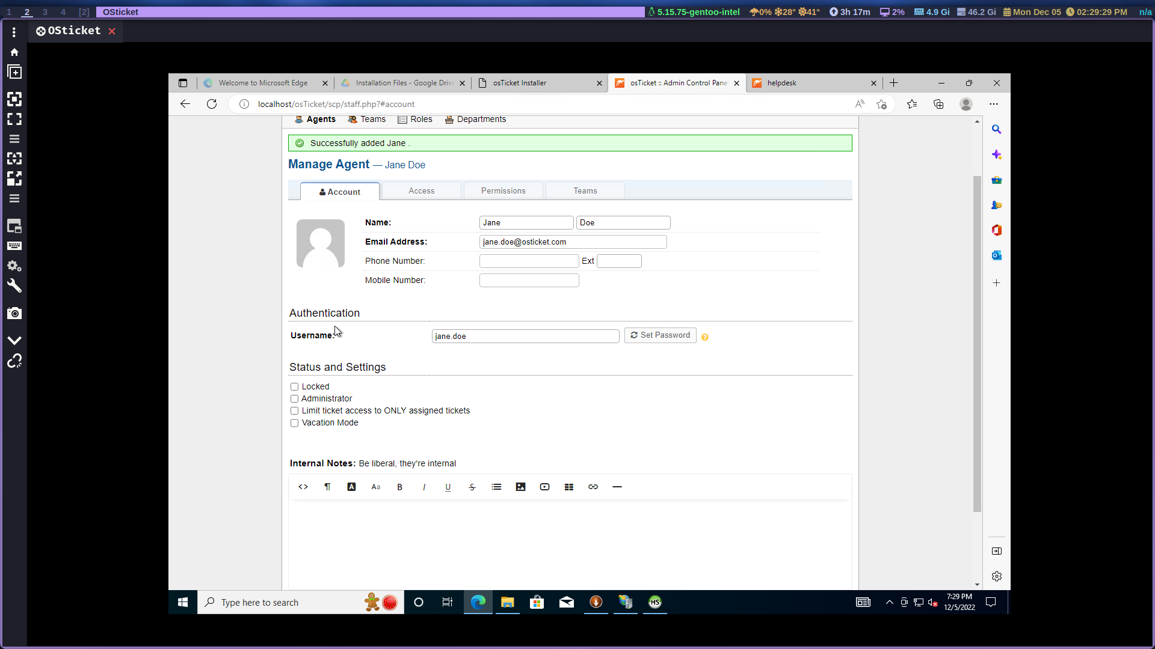Select the font size decrease icon
This screenshot has height=649, width=1155.
[375, 487]
